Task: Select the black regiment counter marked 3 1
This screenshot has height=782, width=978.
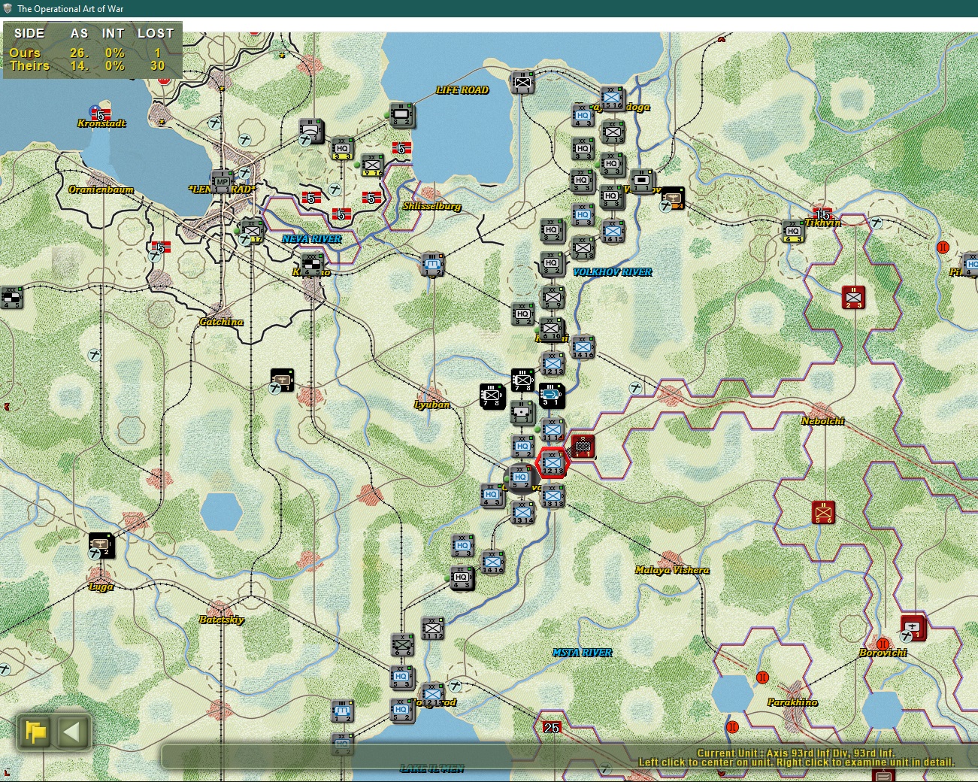Action: (551, 395)
